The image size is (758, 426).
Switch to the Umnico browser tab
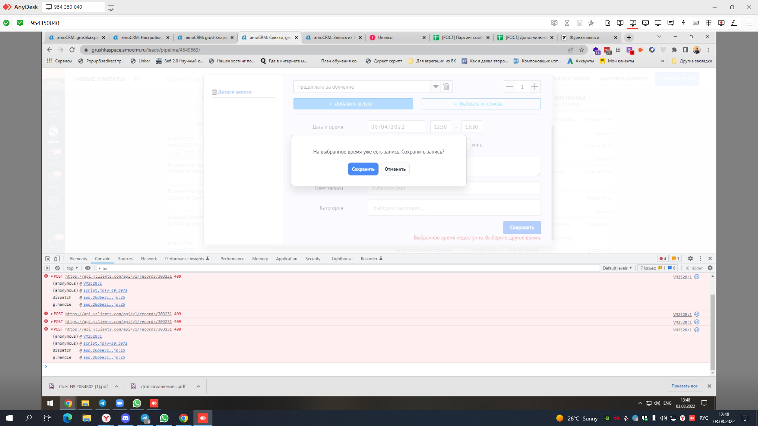[397, 37]
